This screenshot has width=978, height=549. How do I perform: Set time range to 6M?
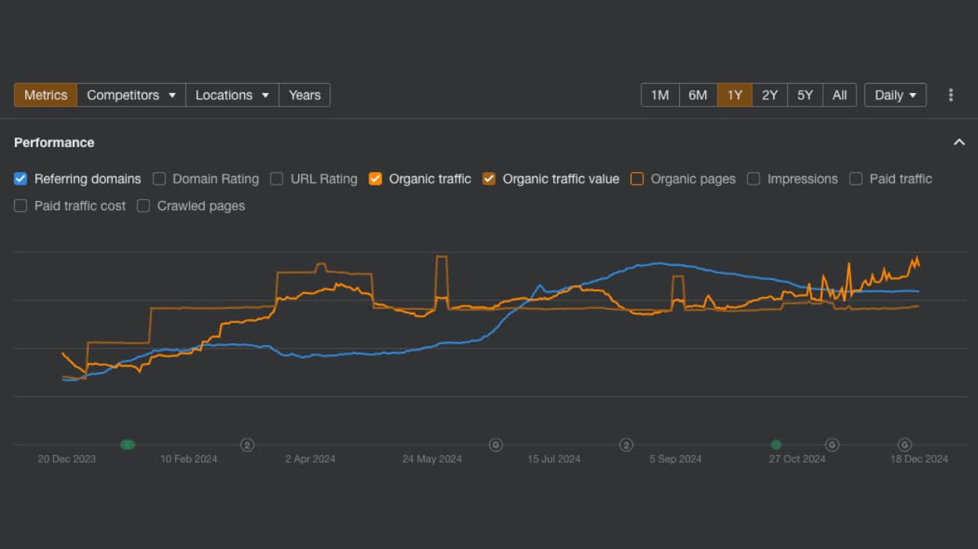tap(697, 95)
